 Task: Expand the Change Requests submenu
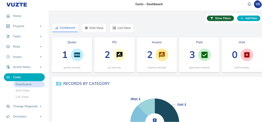click(41, 106)
